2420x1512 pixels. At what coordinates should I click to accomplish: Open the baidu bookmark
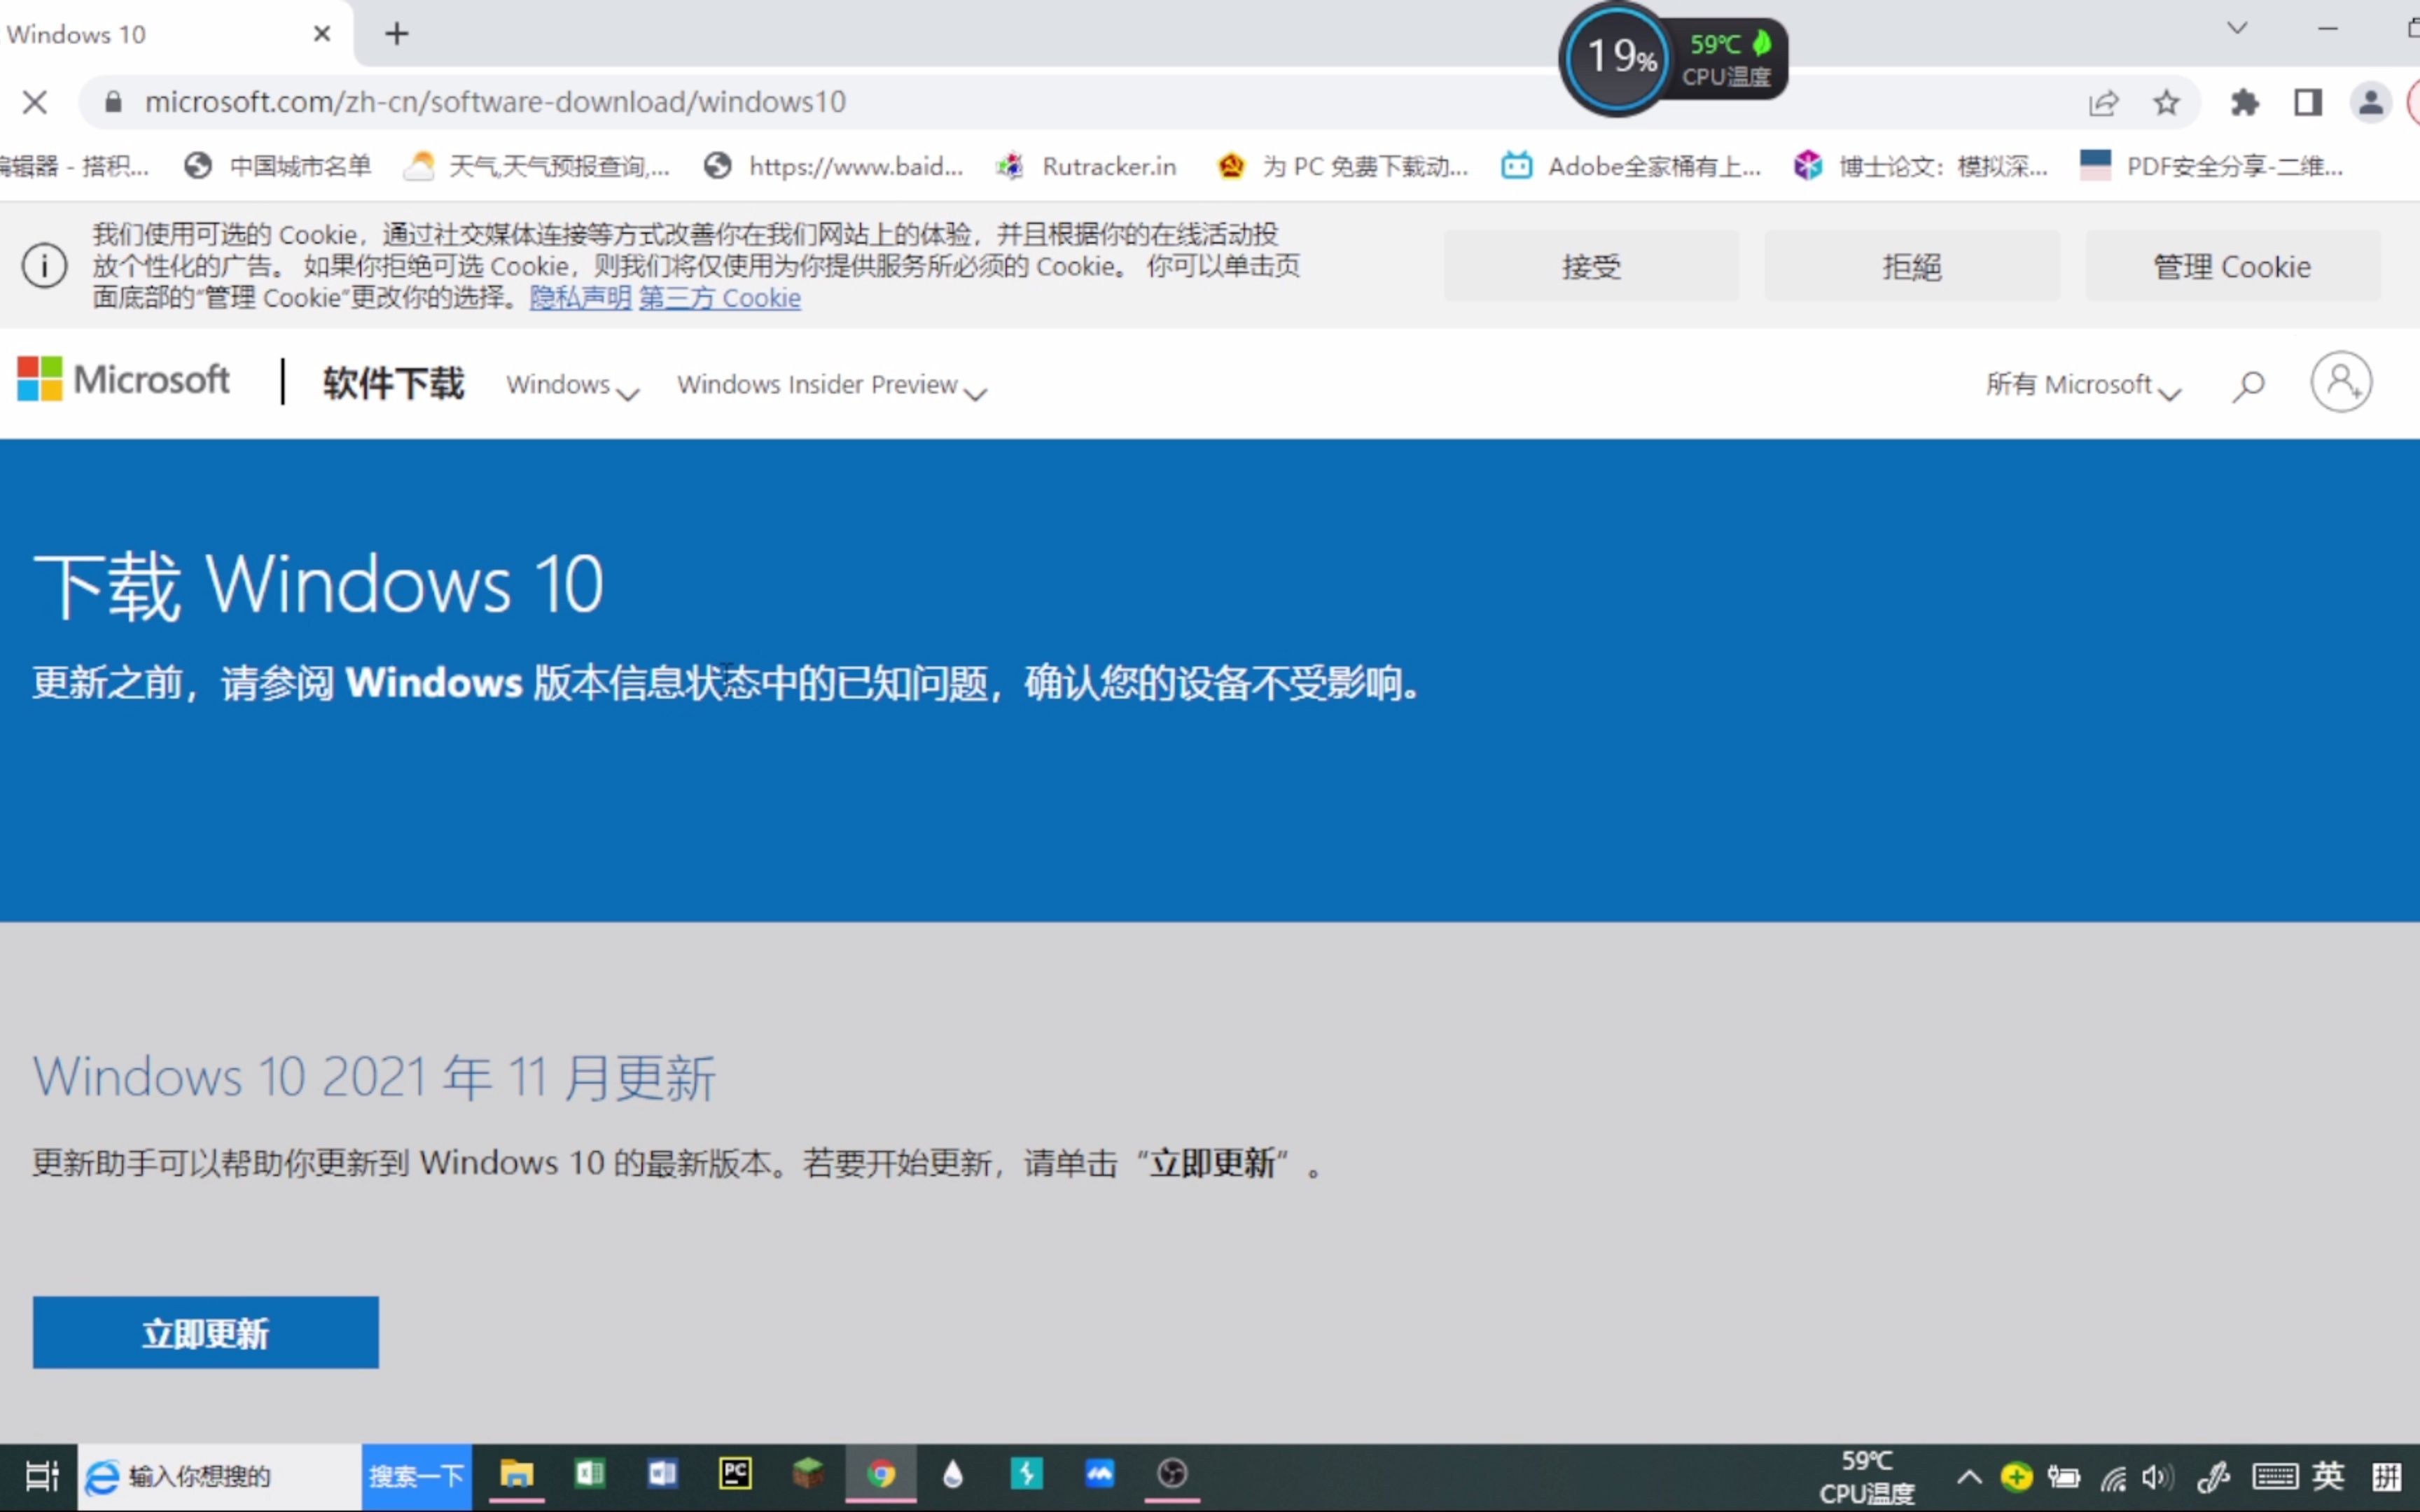pos(833,165)
